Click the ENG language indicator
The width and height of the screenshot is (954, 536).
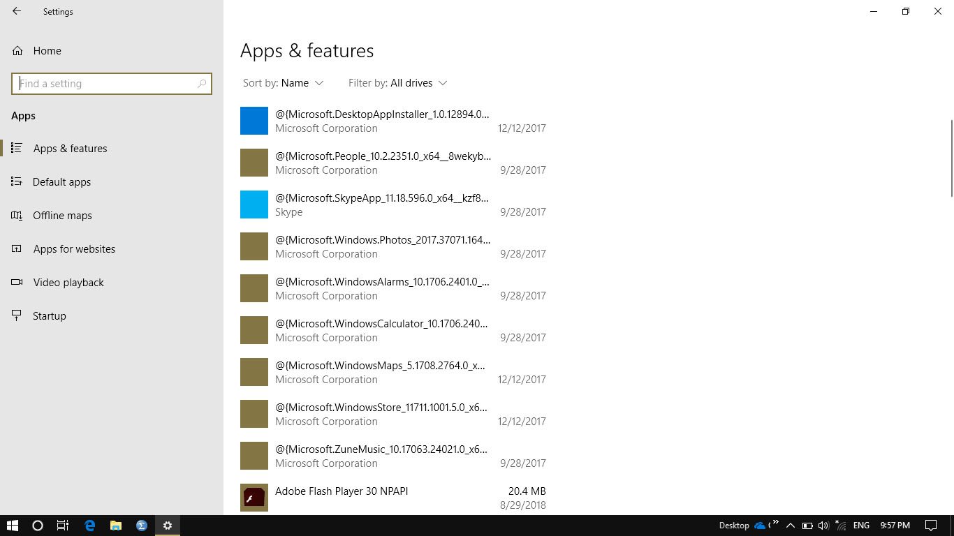[x=861, y=526]
